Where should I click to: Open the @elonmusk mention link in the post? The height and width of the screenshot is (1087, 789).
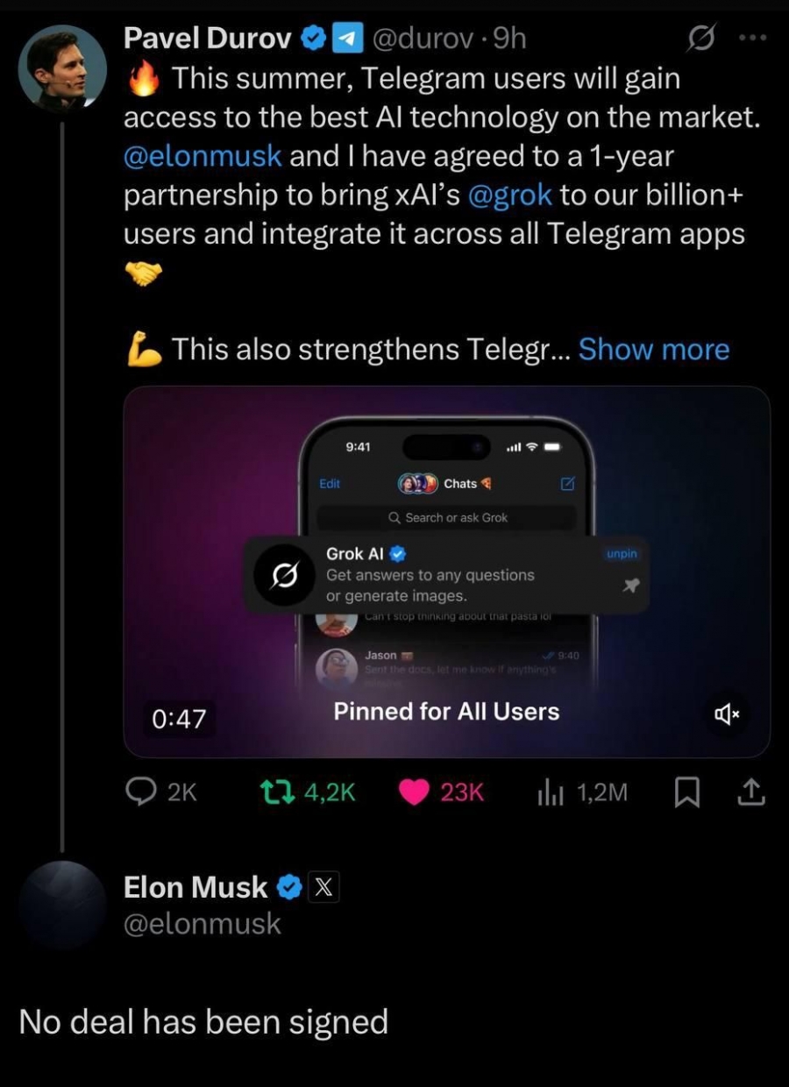(203, 157)
